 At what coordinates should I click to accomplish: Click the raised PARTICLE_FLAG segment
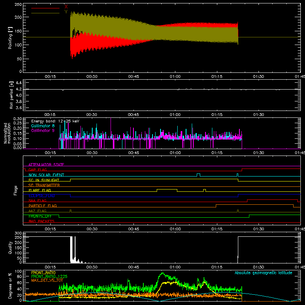point(255,205)
